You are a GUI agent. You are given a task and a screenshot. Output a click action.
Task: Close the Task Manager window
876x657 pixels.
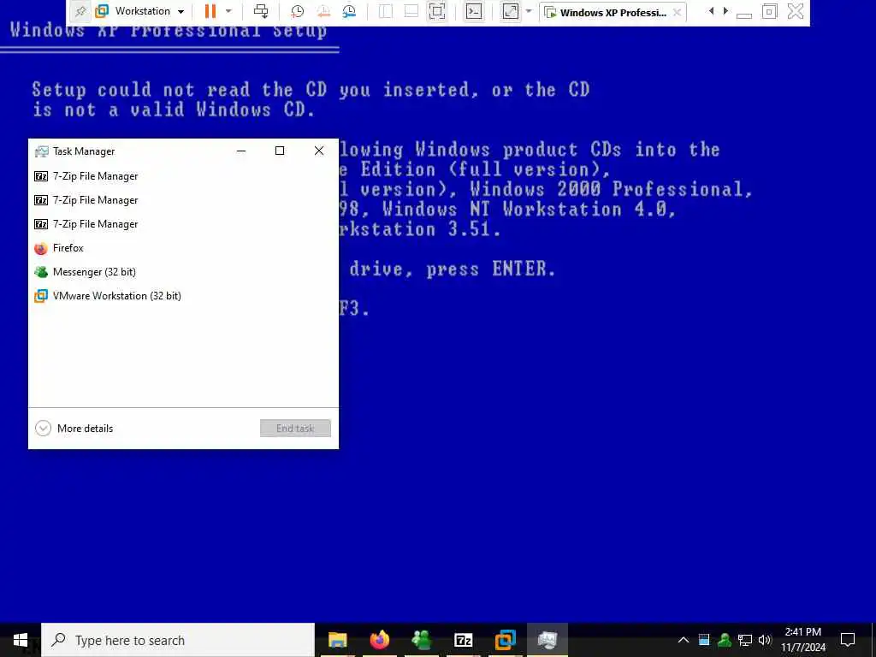click(x=319, y=151)
